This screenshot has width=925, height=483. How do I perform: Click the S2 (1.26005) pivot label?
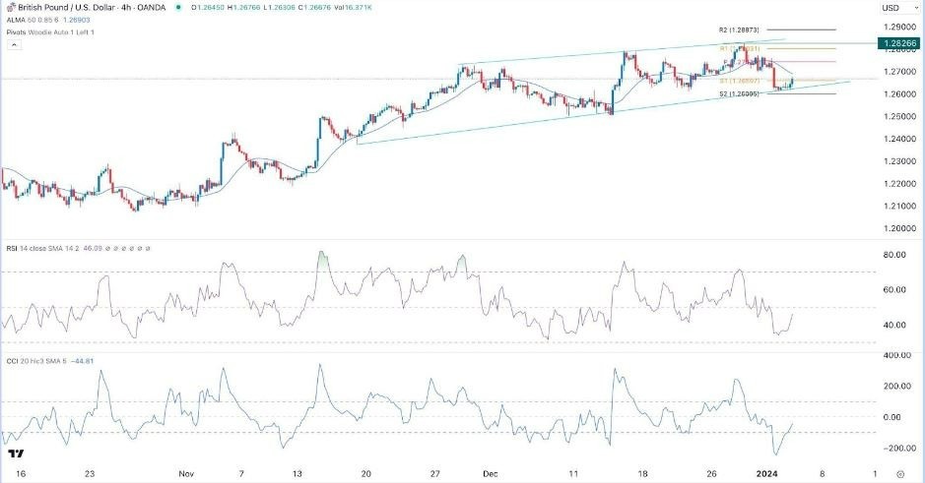[739, 93]
